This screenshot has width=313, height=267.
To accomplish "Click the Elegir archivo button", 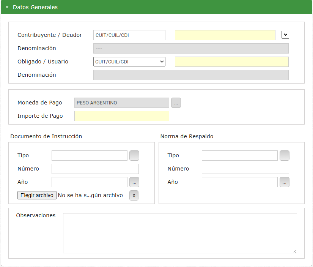I will 37,195.
